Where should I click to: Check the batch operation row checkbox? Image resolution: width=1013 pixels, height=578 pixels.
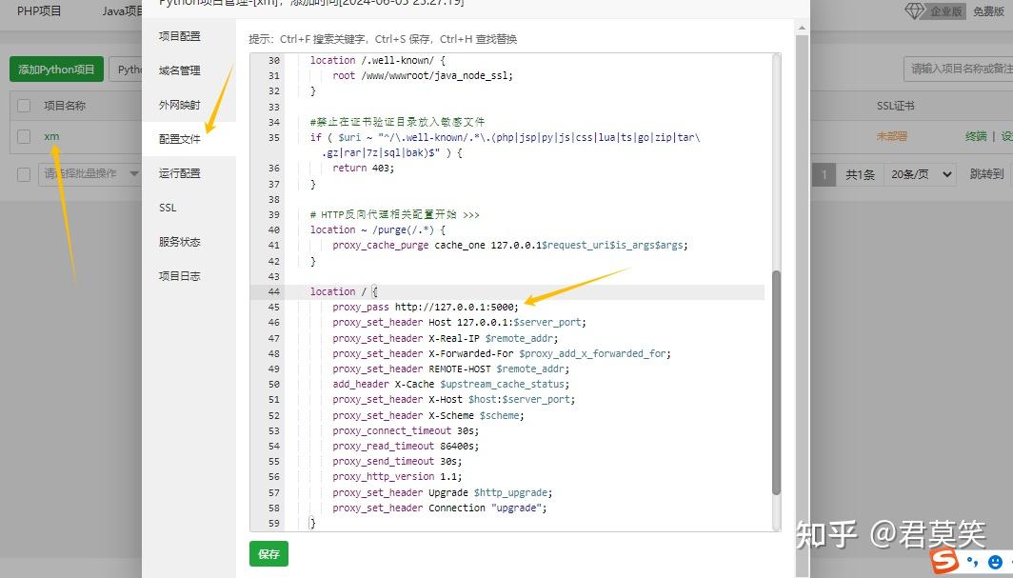coord(24,173)
